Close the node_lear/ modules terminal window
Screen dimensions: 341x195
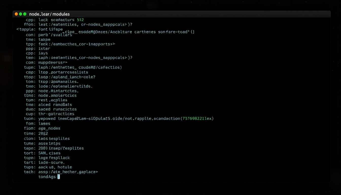[x=16, y=14]
